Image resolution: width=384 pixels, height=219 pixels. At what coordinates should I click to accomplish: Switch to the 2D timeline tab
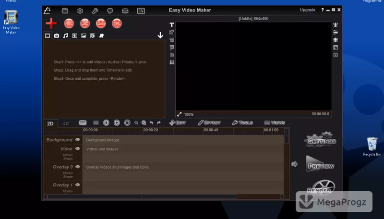[50, 123]
